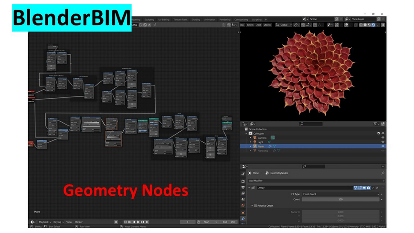
Task: Switch to the Shading workspace tab
Action: tap(196, 20)
